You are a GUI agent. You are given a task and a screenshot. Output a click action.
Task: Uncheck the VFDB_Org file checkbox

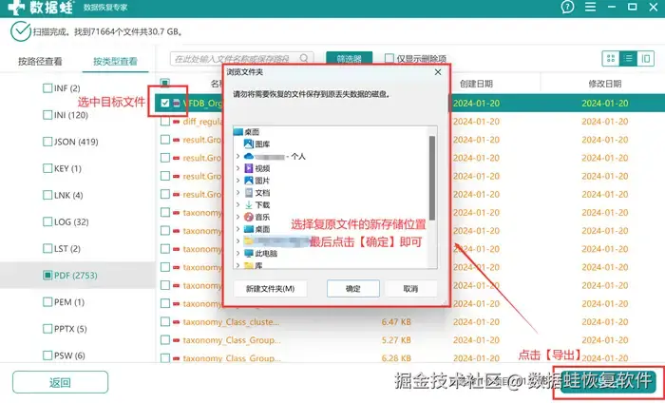(165, 103)
